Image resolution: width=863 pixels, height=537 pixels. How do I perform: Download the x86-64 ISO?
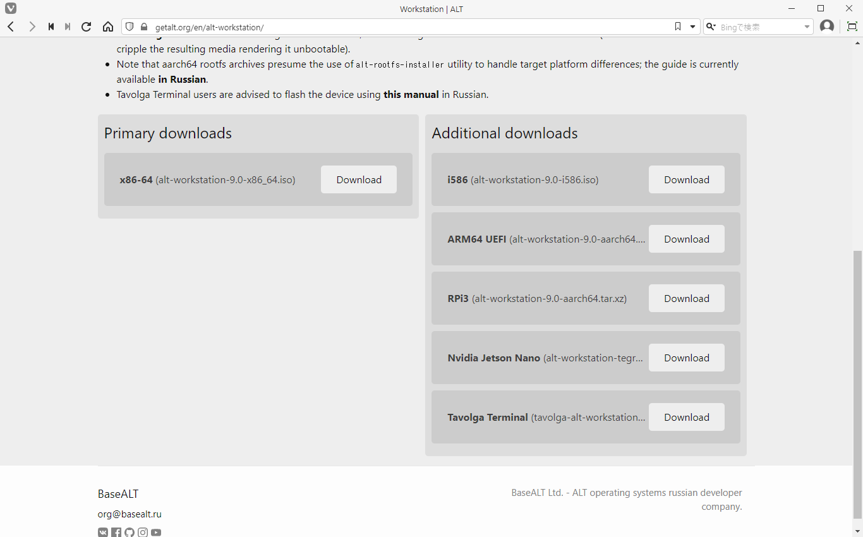(x=359, y=179)
